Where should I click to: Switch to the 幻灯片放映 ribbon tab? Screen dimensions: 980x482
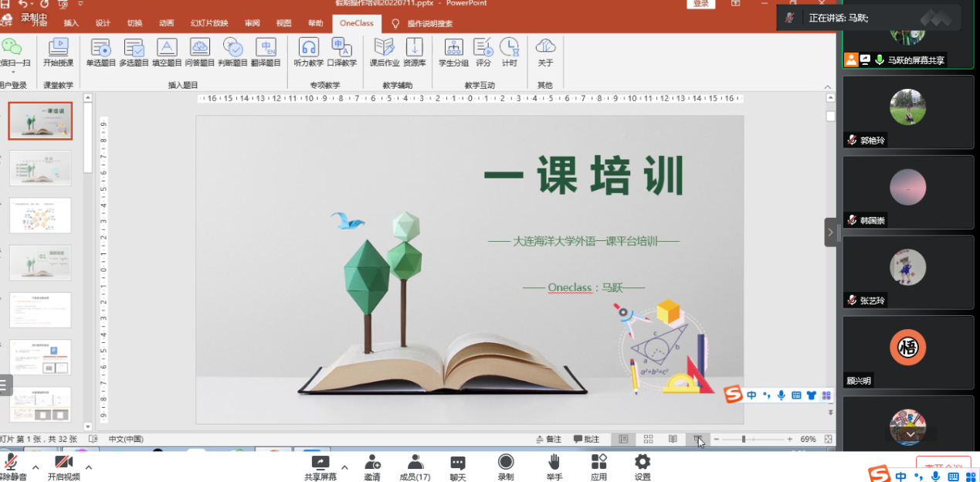click(209, 23)
